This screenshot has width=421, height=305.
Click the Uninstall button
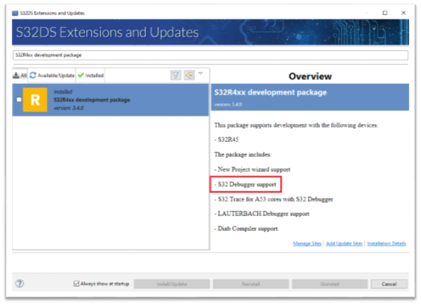pos(329,284)
